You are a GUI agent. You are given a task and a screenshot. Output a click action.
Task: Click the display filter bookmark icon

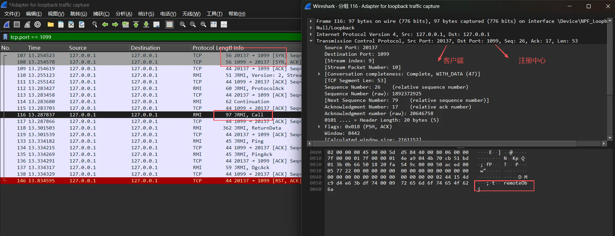(x=5, y=37)
